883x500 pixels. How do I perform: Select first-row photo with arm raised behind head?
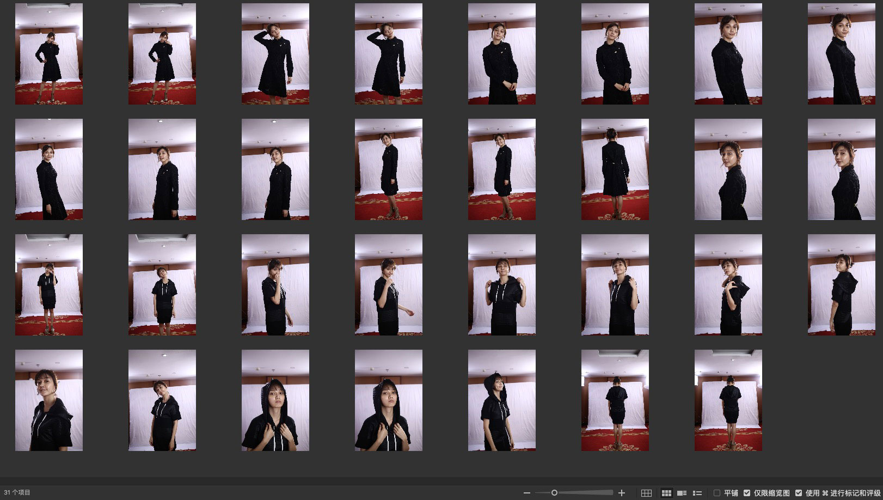coord(275,53)
